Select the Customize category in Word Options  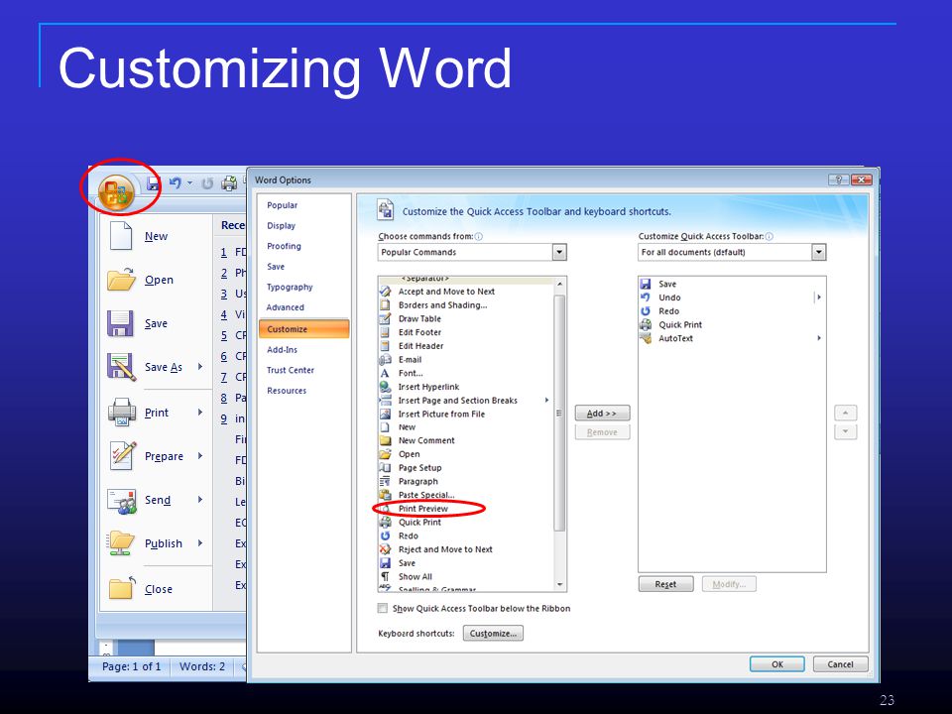303,329
